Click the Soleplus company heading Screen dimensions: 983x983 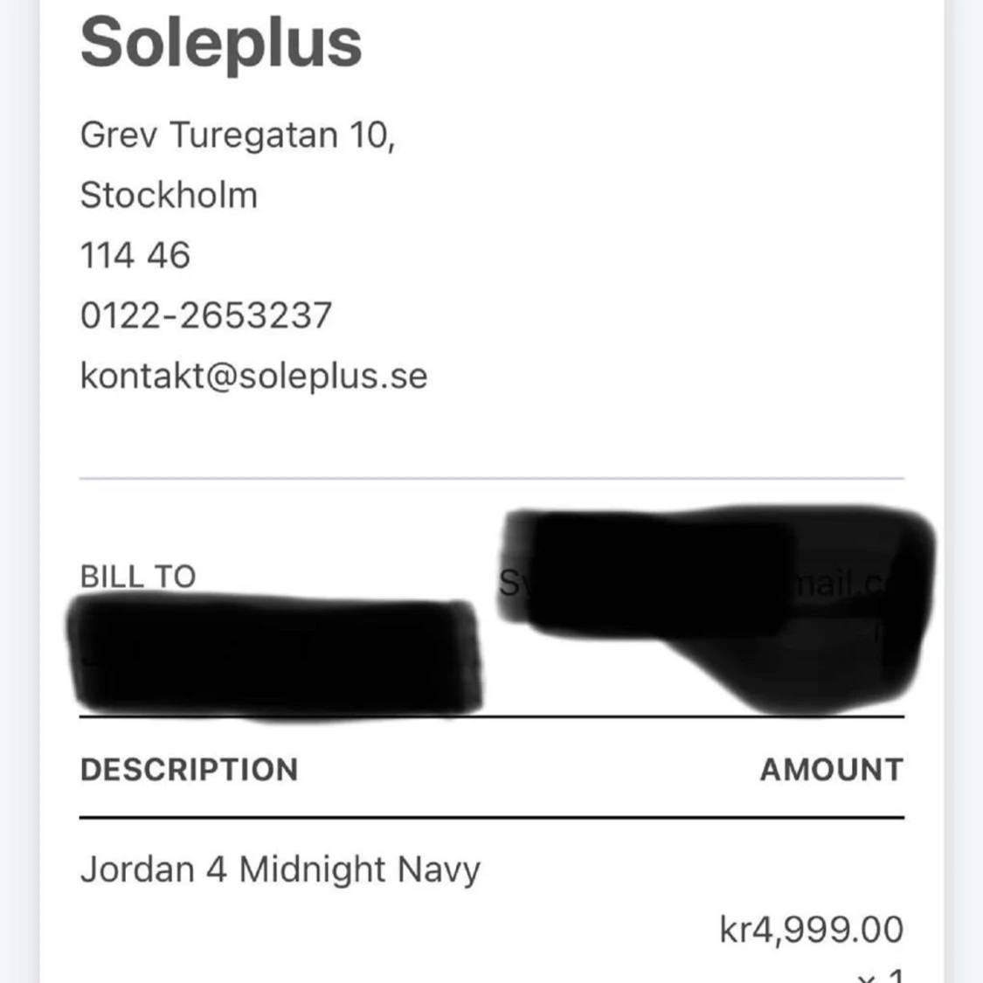point(221,44)
